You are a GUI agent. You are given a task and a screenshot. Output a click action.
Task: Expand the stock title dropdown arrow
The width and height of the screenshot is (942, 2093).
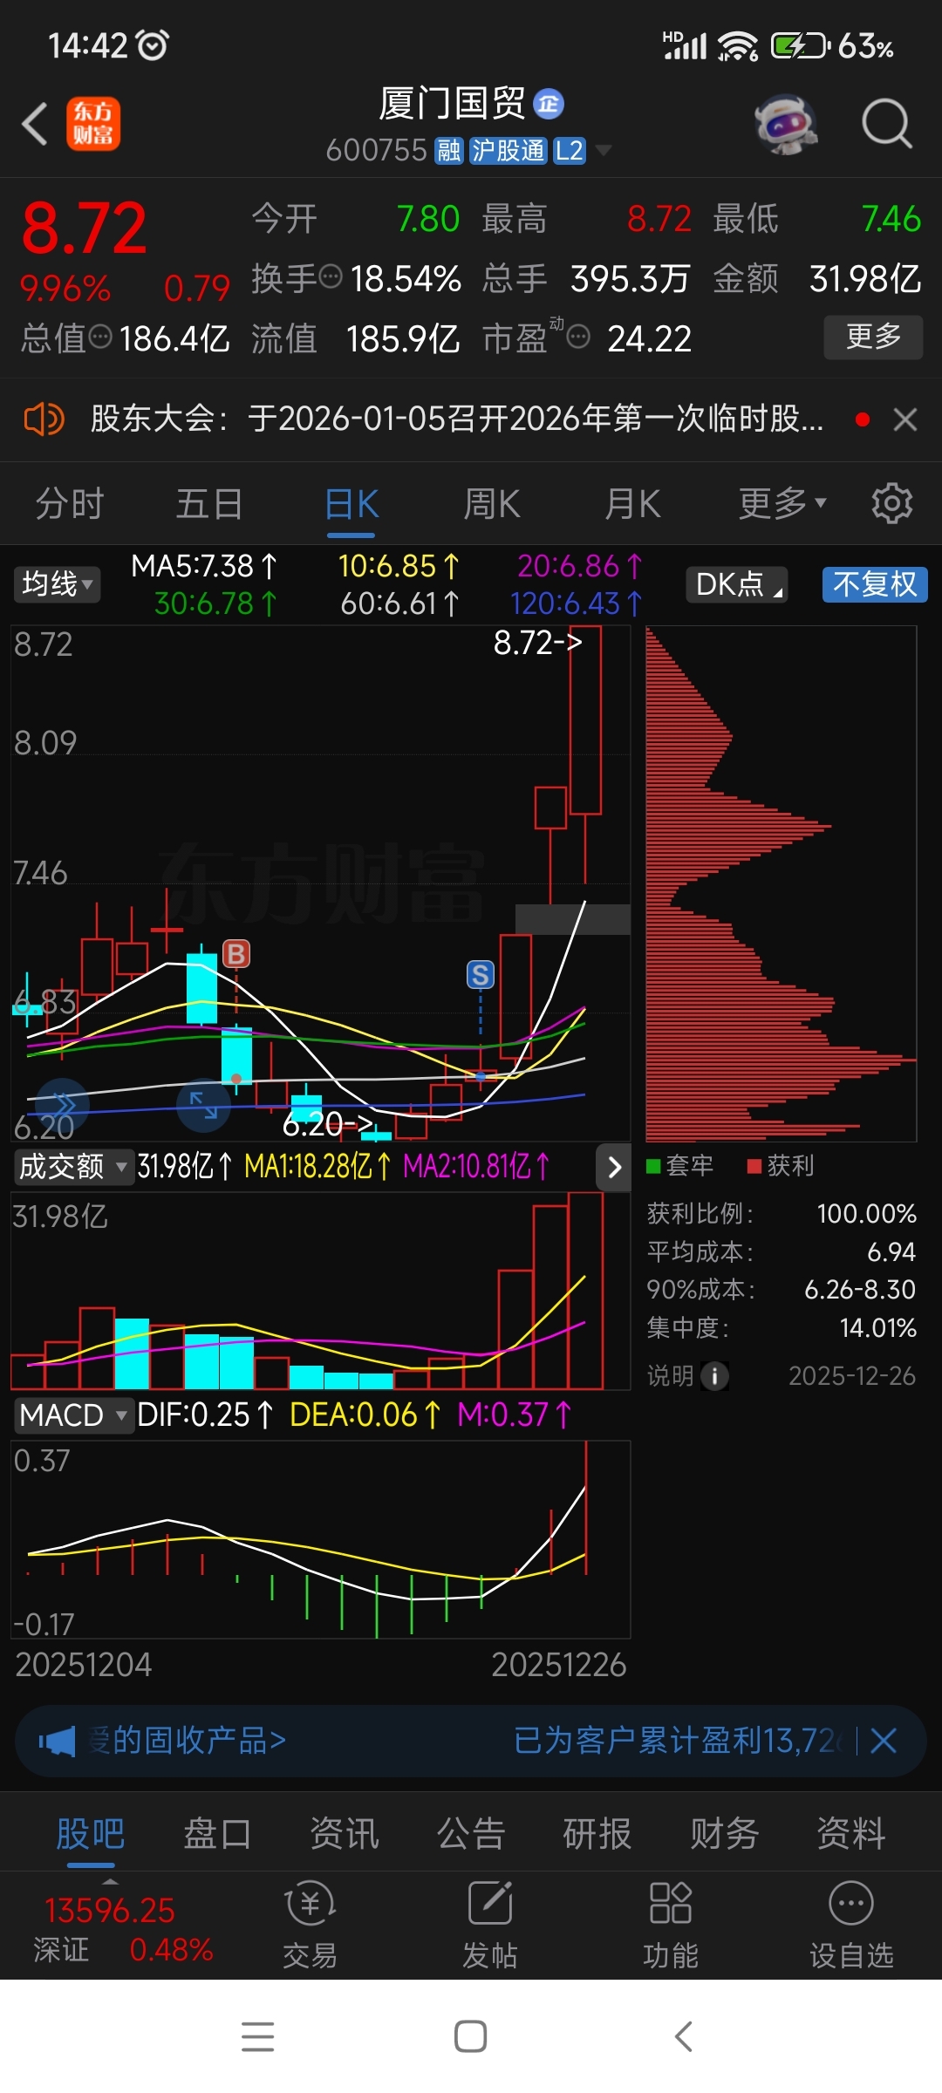[603, 151]
